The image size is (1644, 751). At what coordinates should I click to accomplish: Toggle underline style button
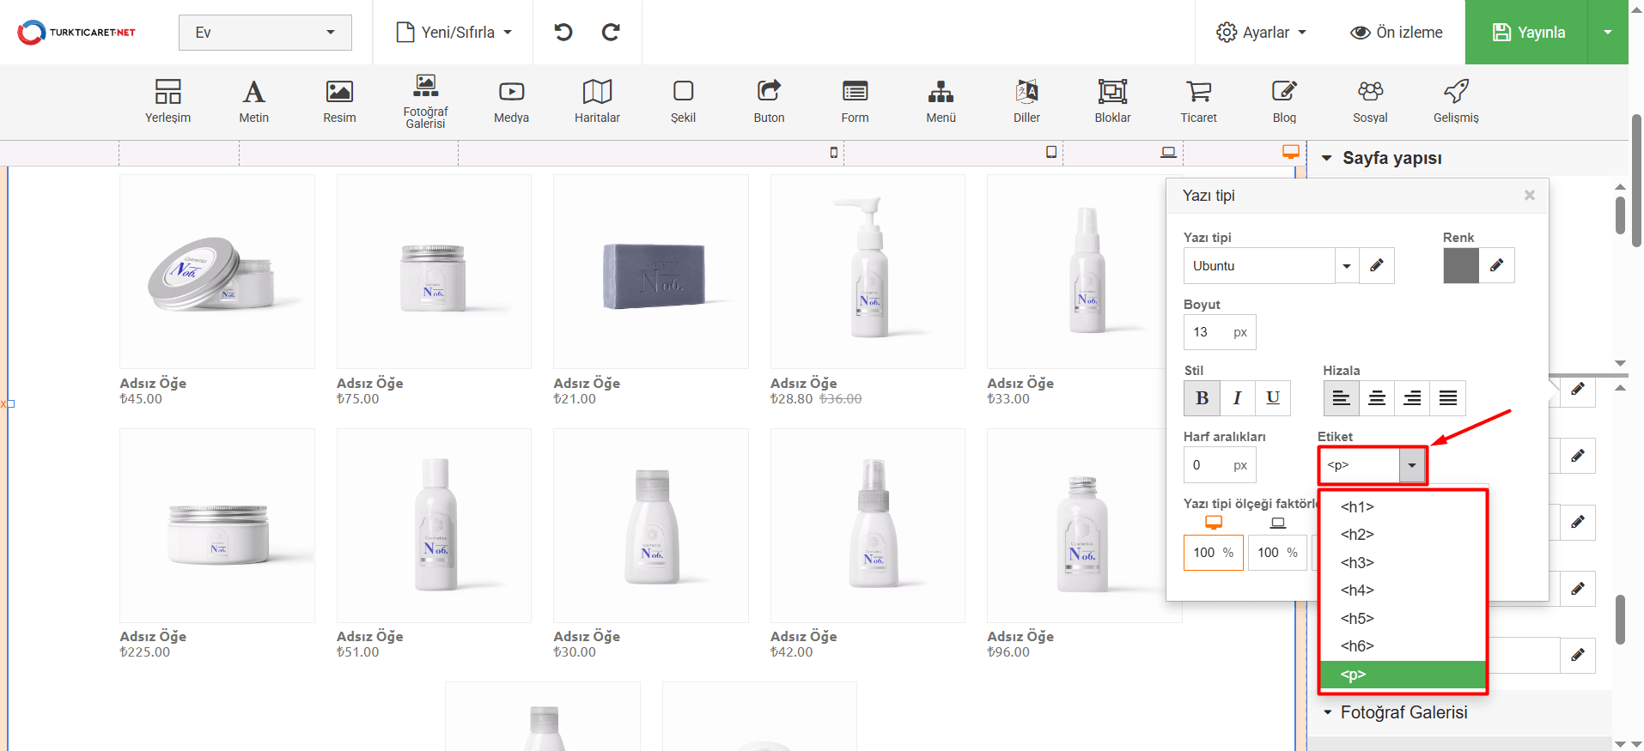click(x=1273, y=398)
